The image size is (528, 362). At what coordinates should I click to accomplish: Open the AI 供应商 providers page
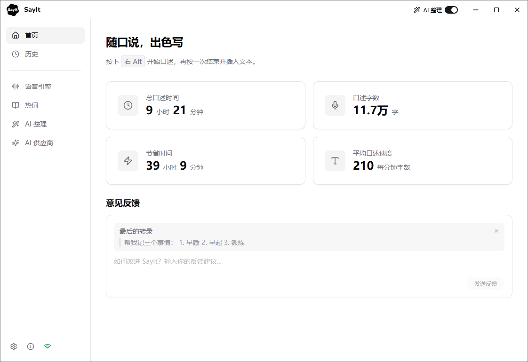pyautogui.click(x=46, y=143)
